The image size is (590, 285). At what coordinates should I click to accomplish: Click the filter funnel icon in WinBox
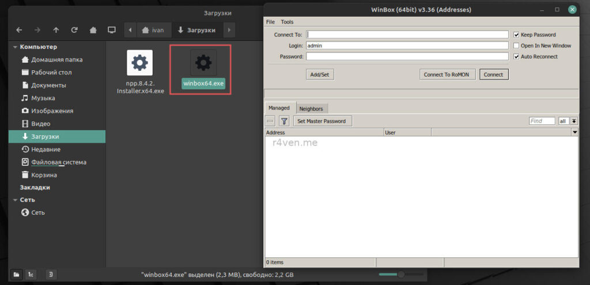[x=284, y=121]
